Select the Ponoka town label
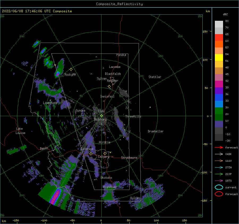This screenshot has width=239, height=224. [x=121, y=55]
